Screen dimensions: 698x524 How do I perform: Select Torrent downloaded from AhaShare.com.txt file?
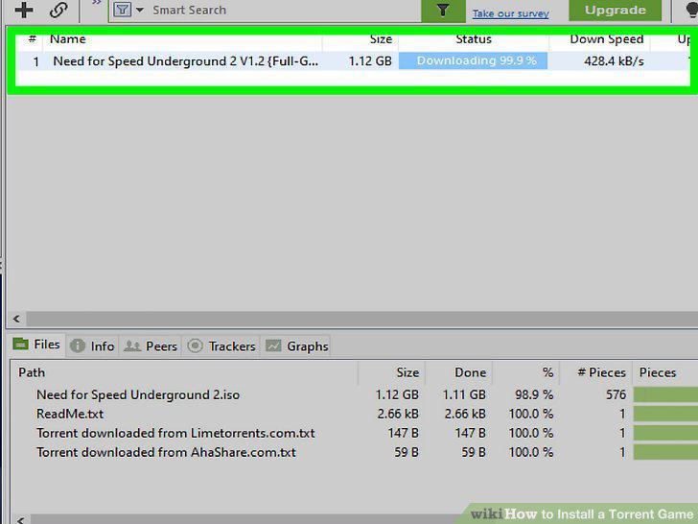(x=166, y=452)
